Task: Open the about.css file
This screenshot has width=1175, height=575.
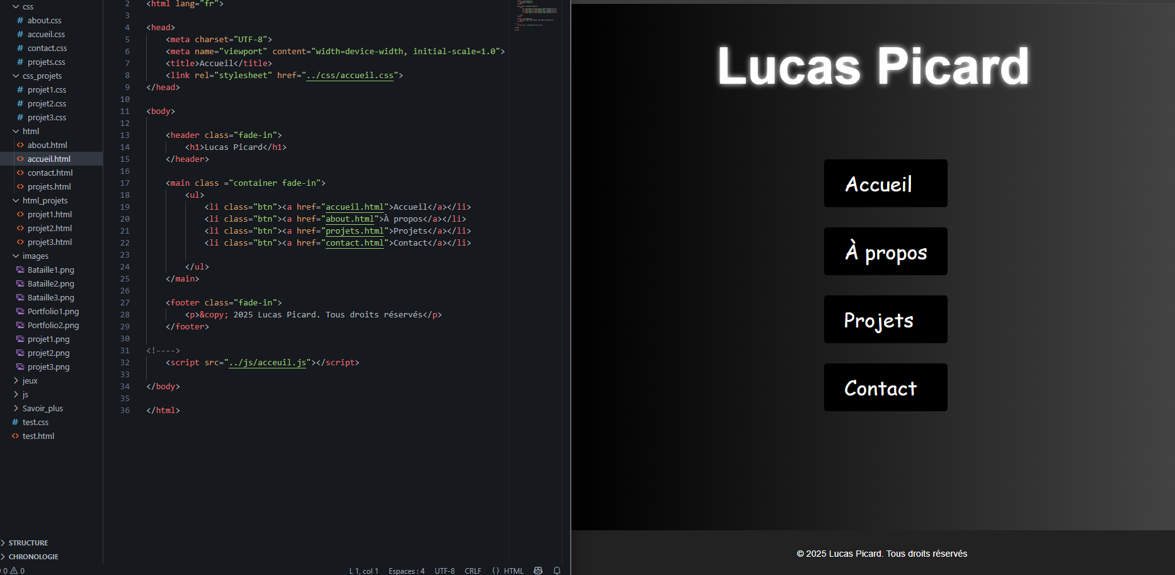Action: pos(44,20)
